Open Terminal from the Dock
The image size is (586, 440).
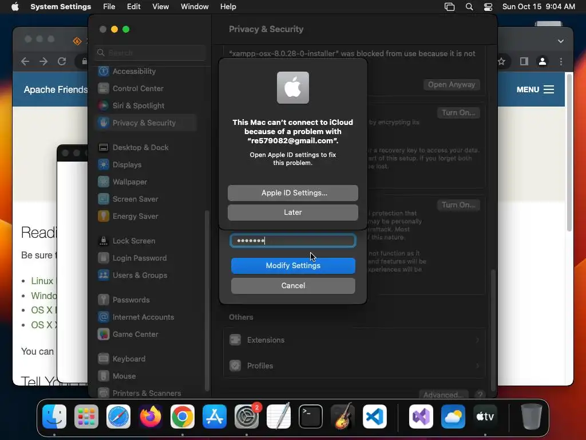point(311,417)
